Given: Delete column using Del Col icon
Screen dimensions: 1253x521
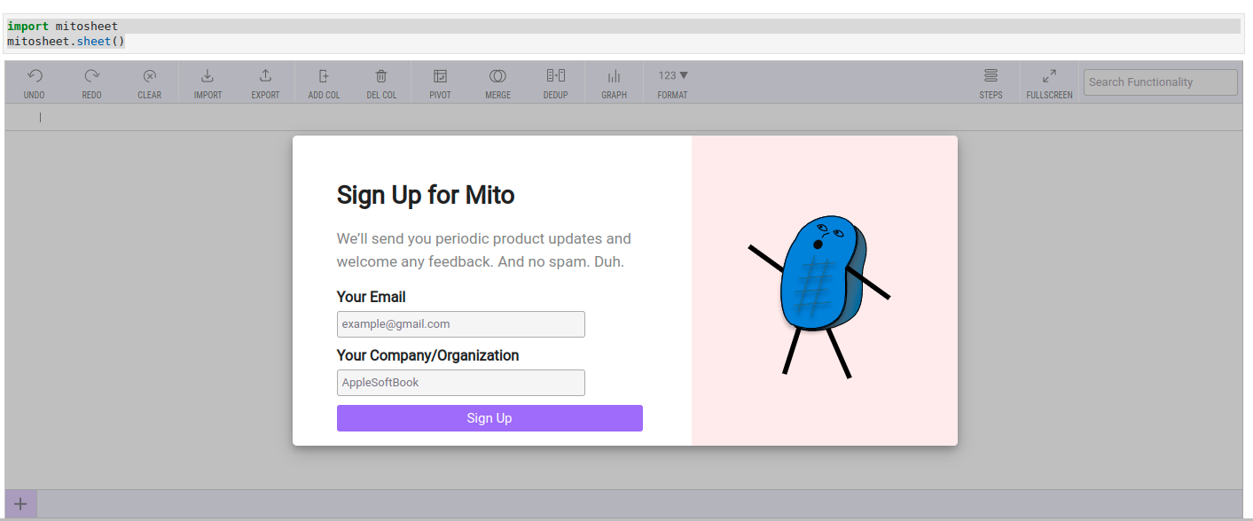Looking at the screenshot, I should click(x=381, y=76).
